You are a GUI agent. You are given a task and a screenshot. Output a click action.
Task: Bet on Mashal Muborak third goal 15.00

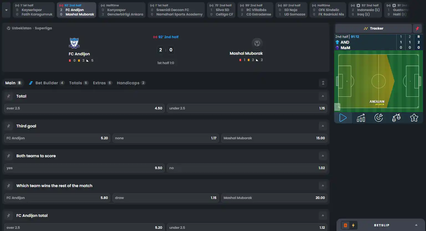274,138
